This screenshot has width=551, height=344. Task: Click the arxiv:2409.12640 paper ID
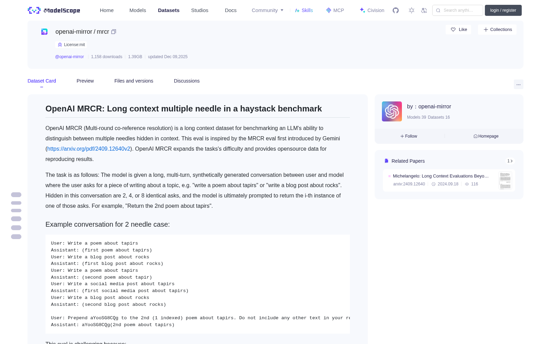click(409, 184)
